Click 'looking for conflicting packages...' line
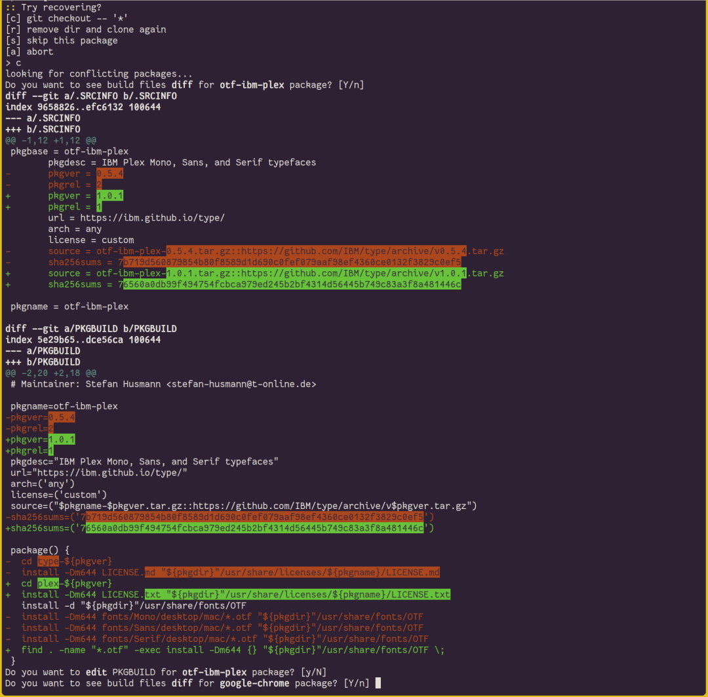 [99, 74]
